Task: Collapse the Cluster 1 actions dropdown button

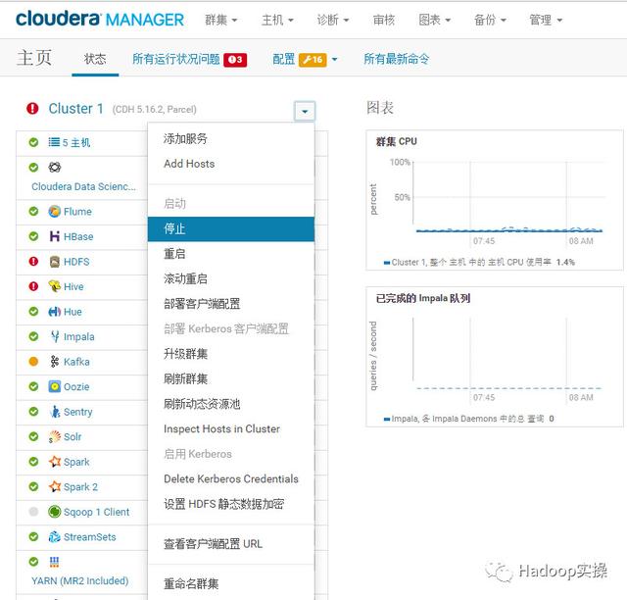Action: pyautogui.click(x=305, y=111)
